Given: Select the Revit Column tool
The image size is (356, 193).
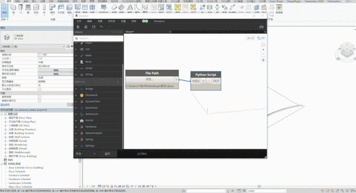Looking at the screenshot, I should [44, 9].
